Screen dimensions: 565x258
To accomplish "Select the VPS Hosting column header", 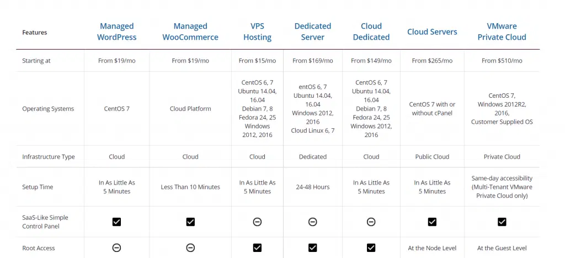I will tap(257, 32).
